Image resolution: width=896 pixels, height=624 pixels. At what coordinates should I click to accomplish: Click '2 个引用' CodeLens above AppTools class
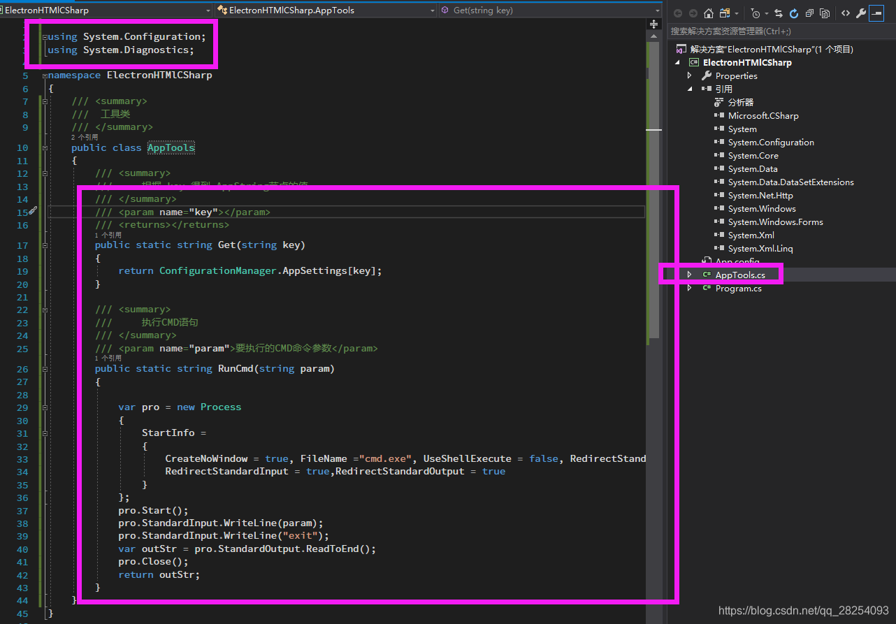tap(85, 138)
